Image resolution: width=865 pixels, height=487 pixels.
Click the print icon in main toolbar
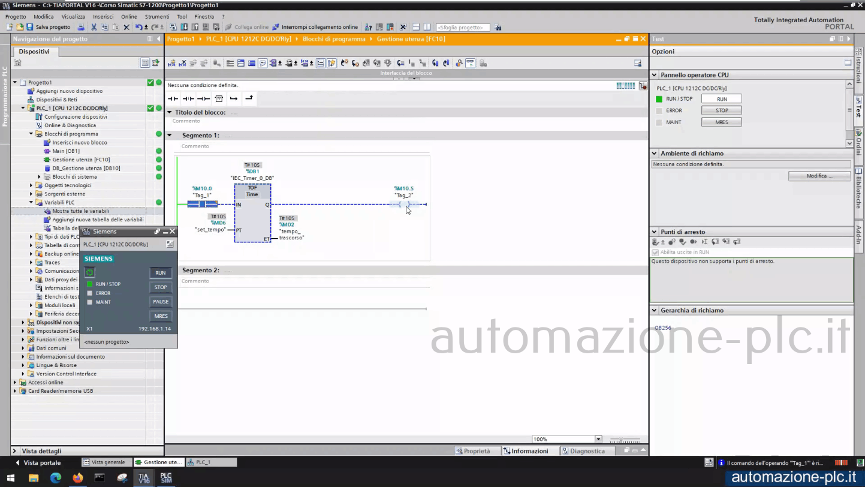point(82,27)
